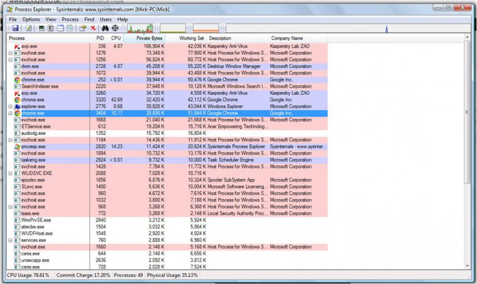Click the process list scrollbar down arrow
This screenshot has height=284, width=477.
pos(467,266)
